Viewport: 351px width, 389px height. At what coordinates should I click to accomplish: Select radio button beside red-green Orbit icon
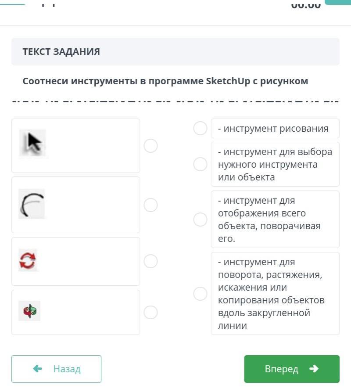pyautogui.click(x=150, y=312)
